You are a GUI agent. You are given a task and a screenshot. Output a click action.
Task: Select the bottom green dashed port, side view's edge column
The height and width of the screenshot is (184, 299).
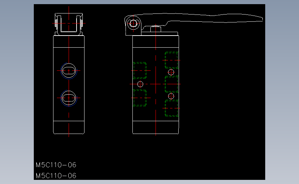172,108
